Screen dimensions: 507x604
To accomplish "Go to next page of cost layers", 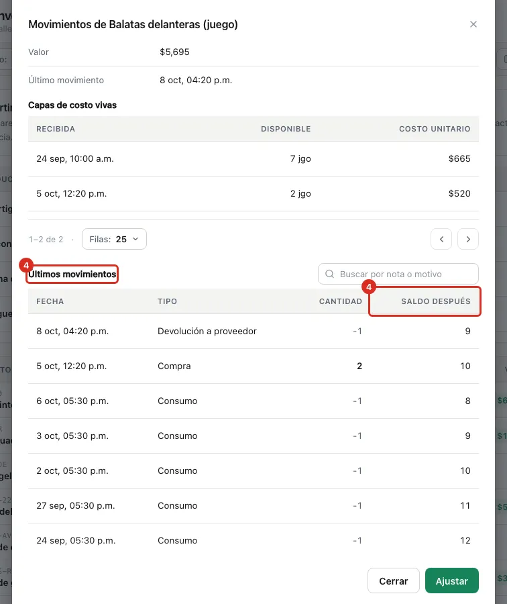I will pos(467,239).
